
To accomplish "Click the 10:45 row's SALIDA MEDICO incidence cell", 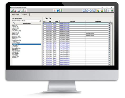I will 97,35.
